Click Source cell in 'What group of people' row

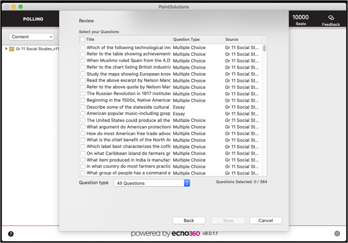coord(242,173)
